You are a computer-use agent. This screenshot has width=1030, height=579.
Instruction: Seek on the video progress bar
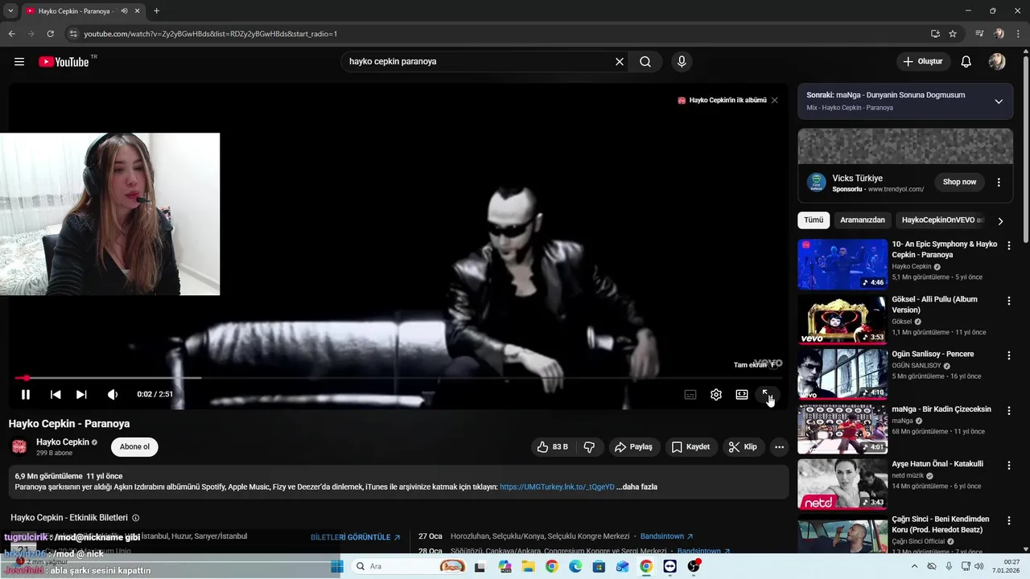399,377
